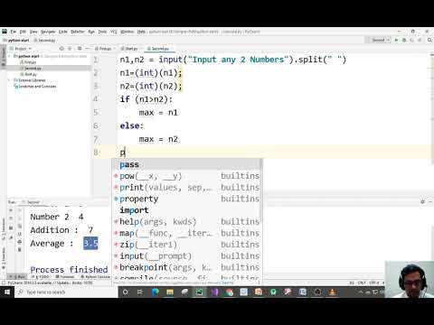
Task: Choose map(__func, __iter...) completion suggestion
Action: pos(186,233)
